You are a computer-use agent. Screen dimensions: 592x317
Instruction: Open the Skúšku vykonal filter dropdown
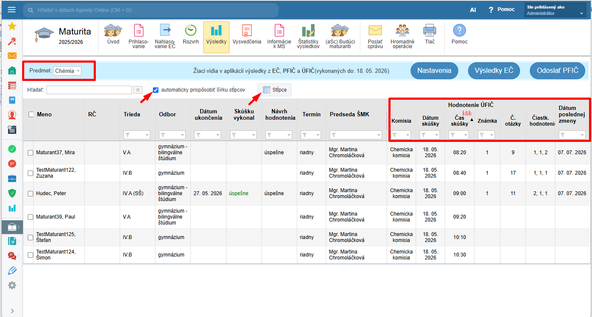click(x=243, y=135)
